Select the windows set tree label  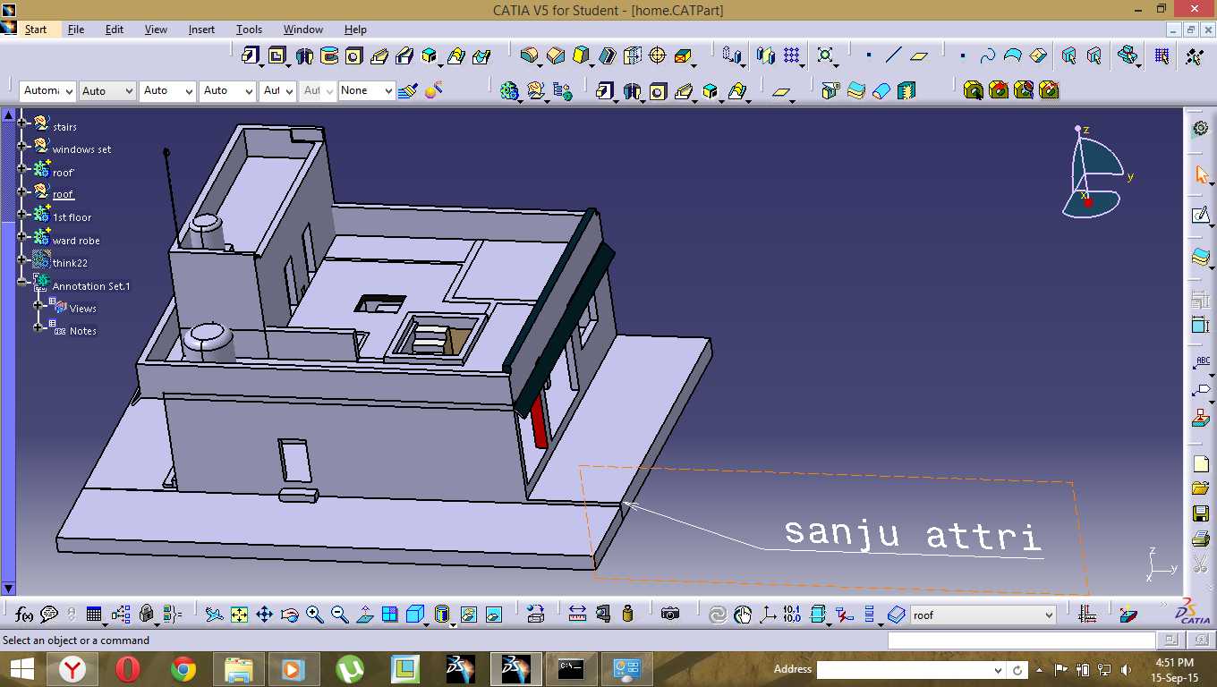coord(81,149)
